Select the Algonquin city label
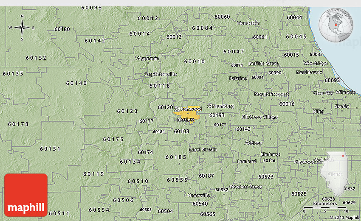 click(147, 58)
